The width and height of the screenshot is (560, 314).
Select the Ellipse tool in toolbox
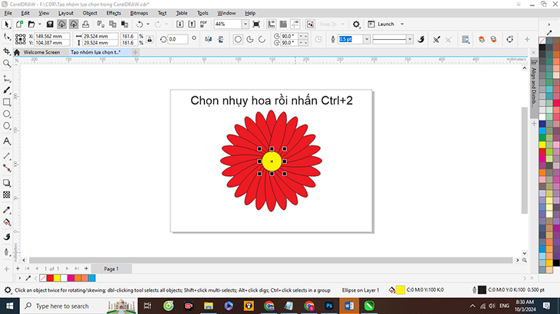pos(6,114)
